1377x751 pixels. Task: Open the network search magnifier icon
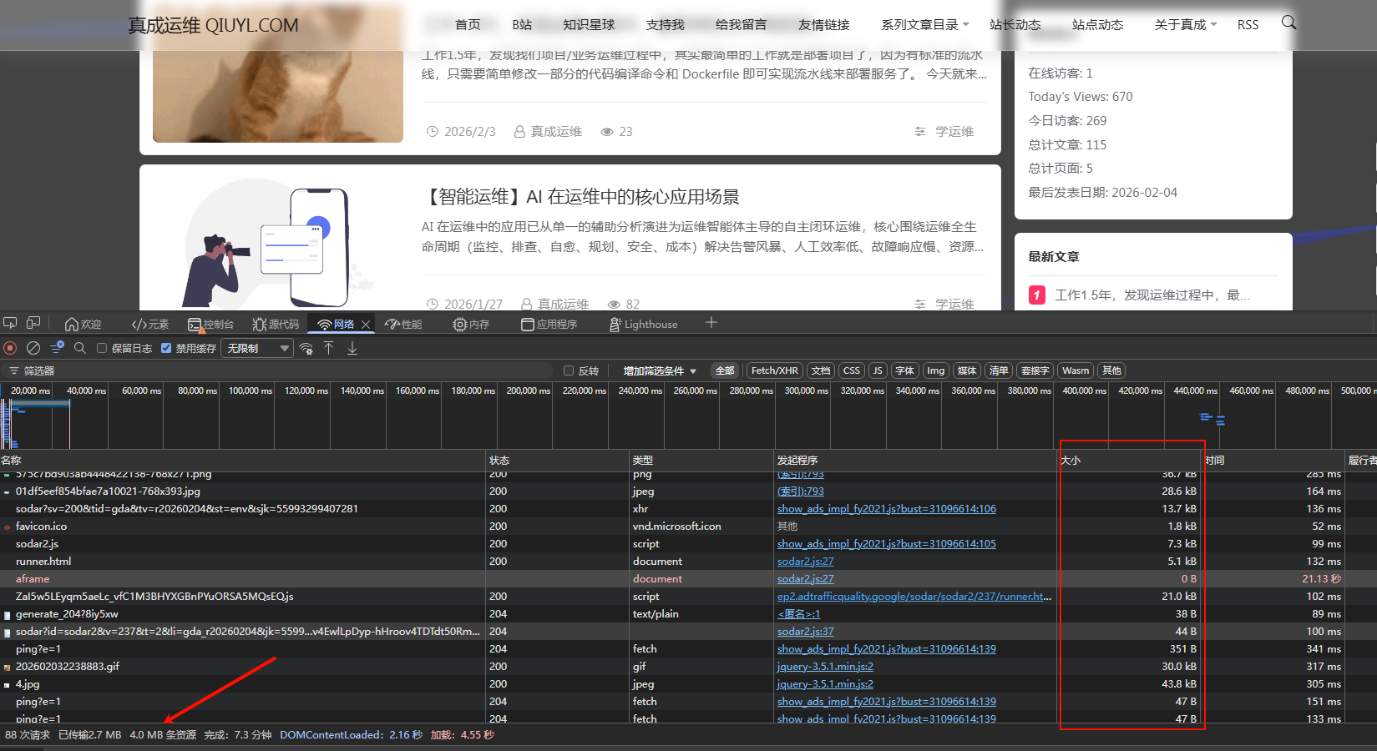tap(80, 348)
